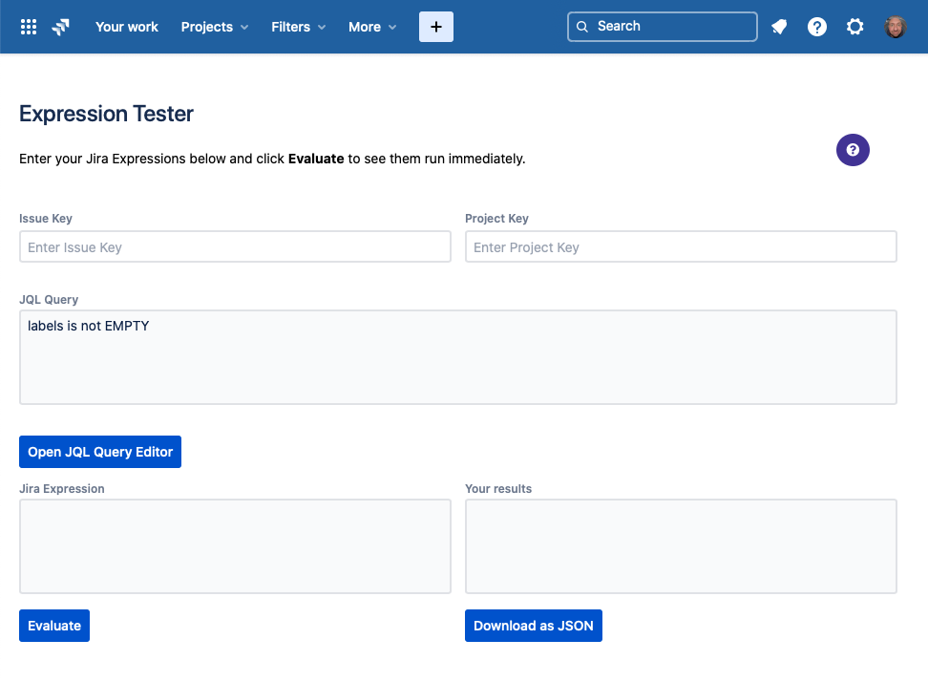This screenshot has height=682, width=928.
Task: Expand the Filters menu
Action: tap(298, 27)
